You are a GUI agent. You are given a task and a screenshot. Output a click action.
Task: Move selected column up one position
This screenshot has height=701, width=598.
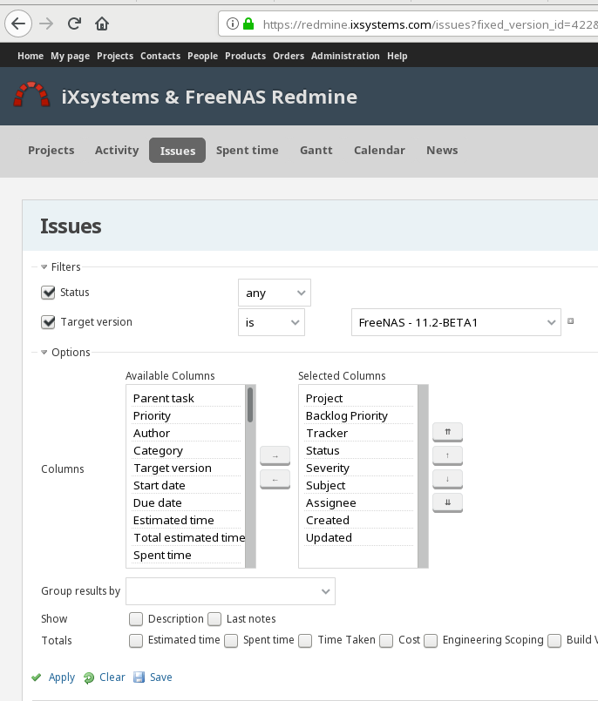click(447, 455)
